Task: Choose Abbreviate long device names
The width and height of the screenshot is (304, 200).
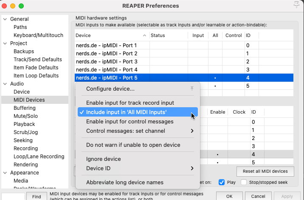Action: pos(125,182)
